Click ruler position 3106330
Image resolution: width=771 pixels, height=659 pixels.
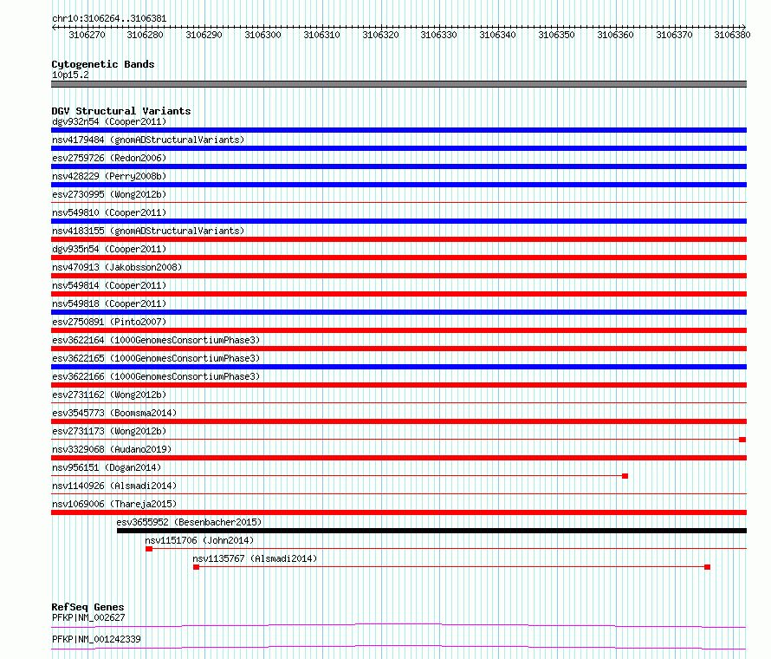[x=438, y=35]
